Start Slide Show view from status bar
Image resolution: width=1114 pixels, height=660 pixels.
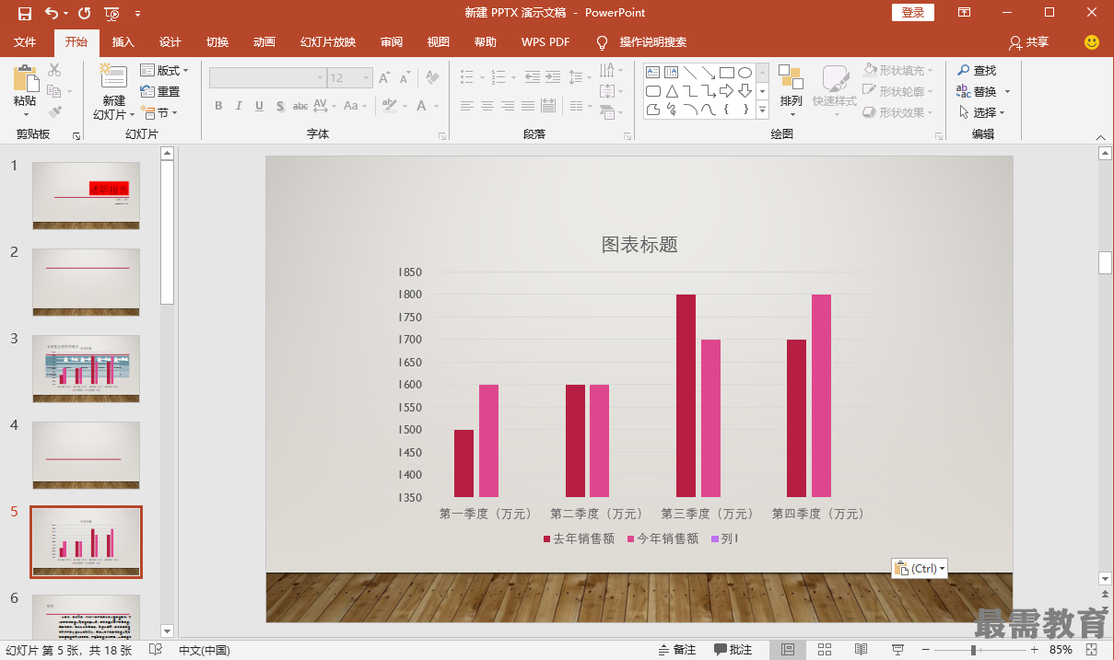(x=897, y=650)
